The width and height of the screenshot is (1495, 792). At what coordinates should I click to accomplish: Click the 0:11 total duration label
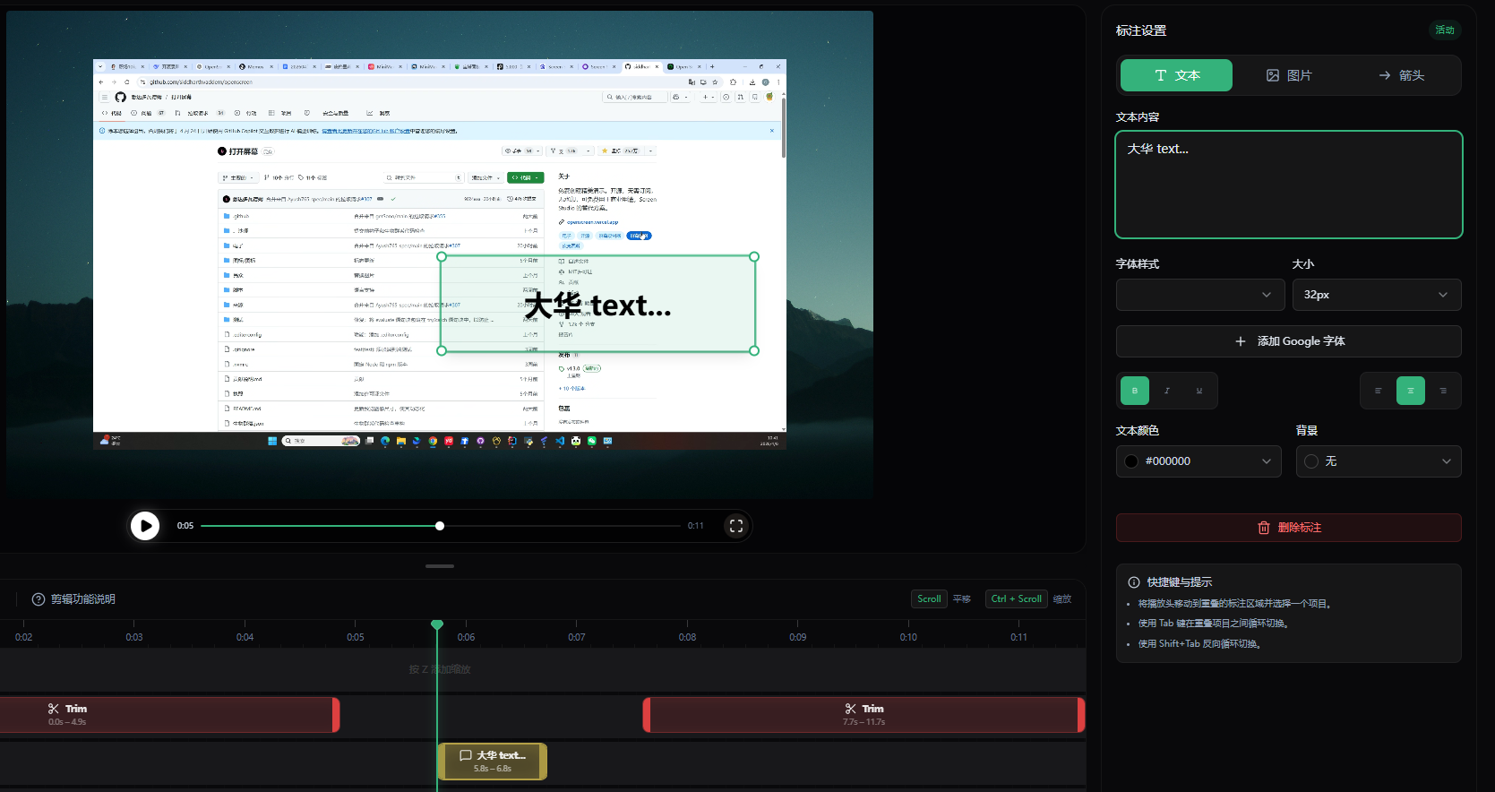[696, 526]
